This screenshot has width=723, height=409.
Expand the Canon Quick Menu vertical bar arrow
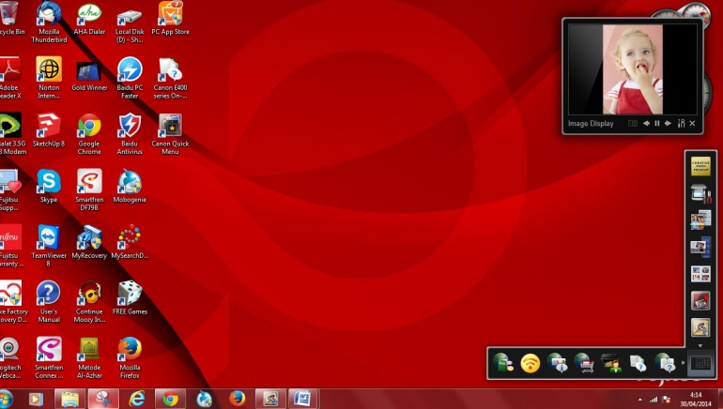click(700, 345)
